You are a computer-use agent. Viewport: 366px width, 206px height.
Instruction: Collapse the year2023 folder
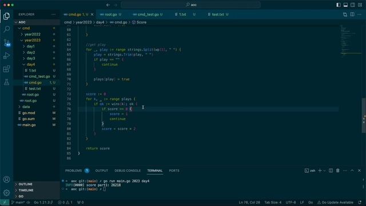coord(37,41)
